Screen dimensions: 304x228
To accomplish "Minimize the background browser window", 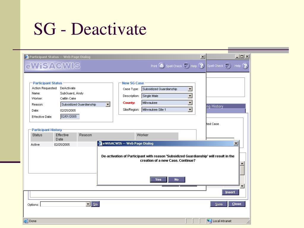I will [x=237, y=56].
